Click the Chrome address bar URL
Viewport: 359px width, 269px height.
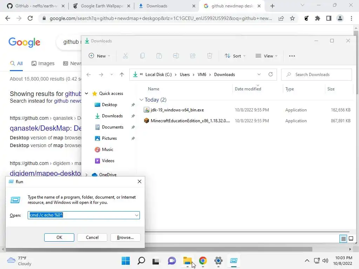pyautogui.click(x=161, y=18)
